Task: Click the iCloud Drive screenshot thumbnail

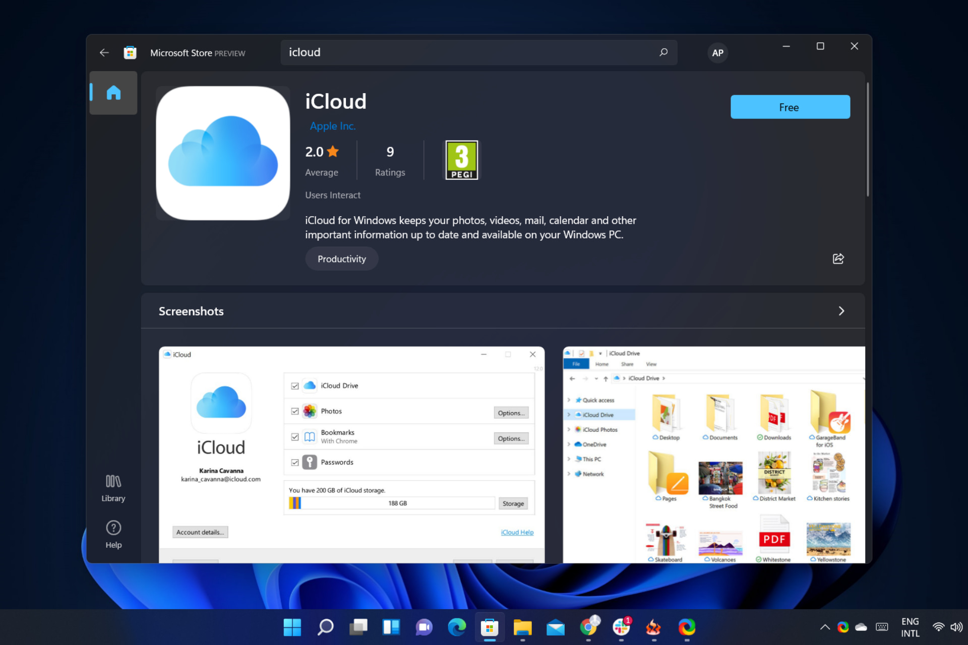Action: (x=713, y=454)
